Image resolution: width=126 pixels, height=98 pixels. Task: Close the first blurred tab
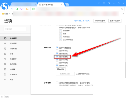[35, 5]
